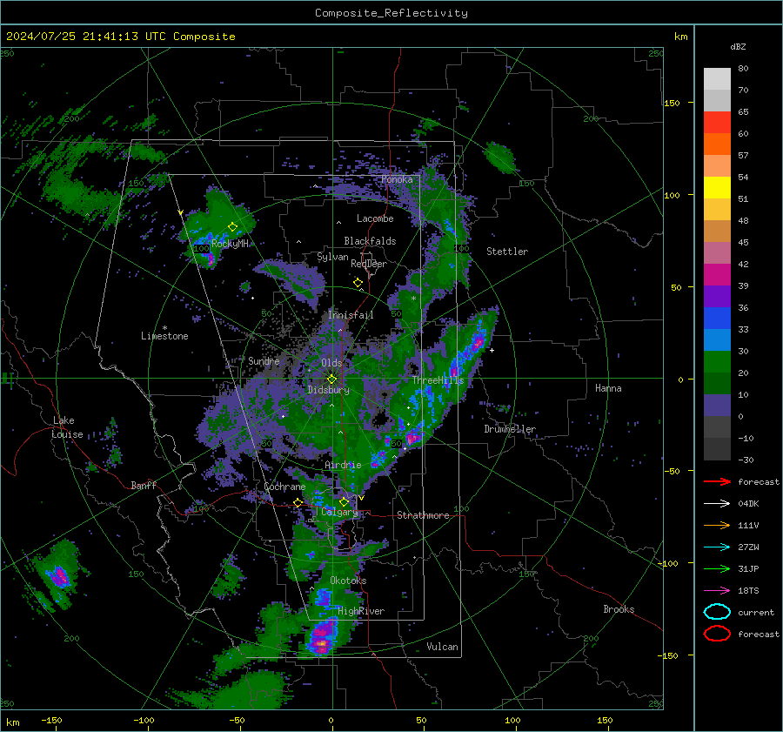Viewport: 783px width, 732px height.
Task: Click the Ponoka city label
Action: pyautogui.click(x=397, y=179)
